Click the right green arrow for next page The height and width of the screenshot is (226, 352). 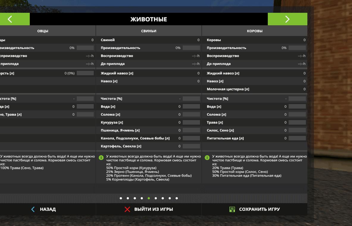tap(287, 19)
